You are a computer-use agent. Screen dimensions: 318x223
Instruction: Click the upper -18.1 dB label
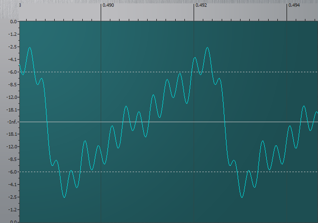12,110
